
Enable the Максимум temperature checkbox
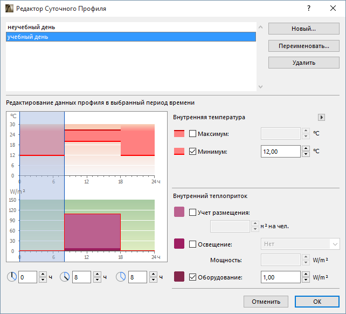click(x=192, y=133)
